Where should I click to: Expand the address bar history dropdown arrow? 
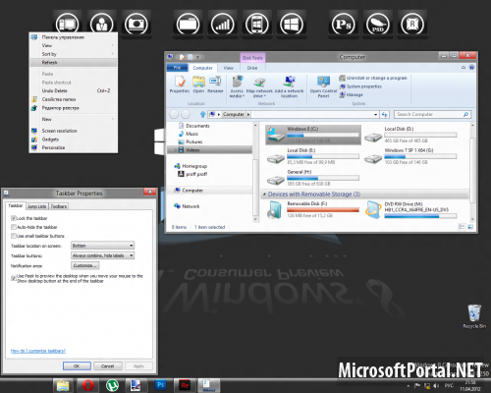[x=375, y=114]
